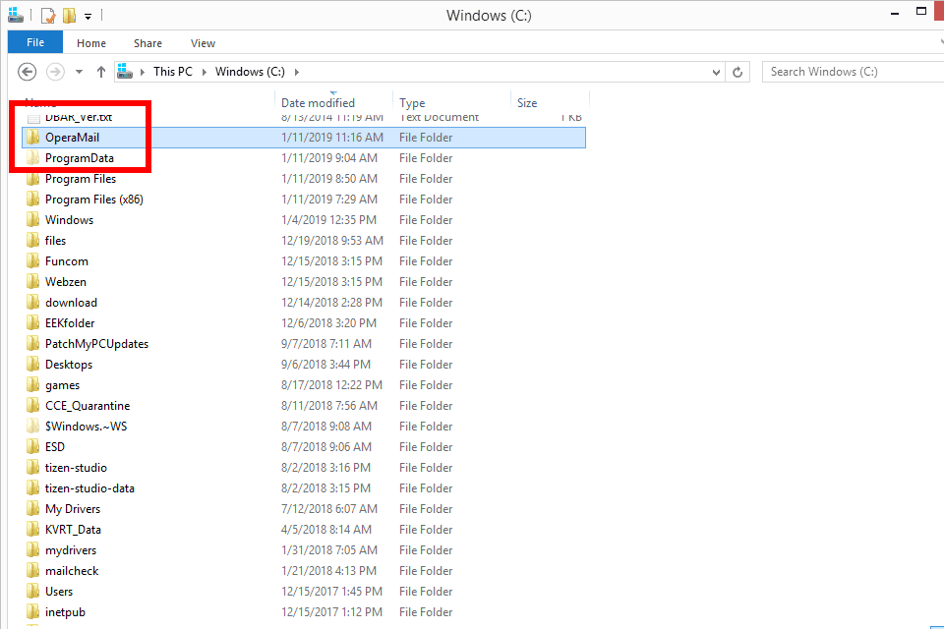944x629 pixels.
Task: Select the CCE_Quarantine folder icon
Action: click(33, 406)
